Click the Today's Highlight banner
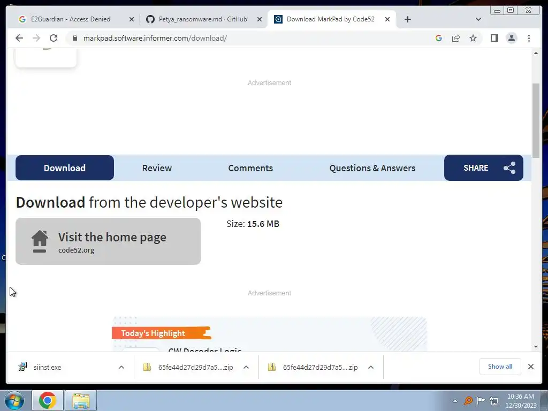 (161, 333)
